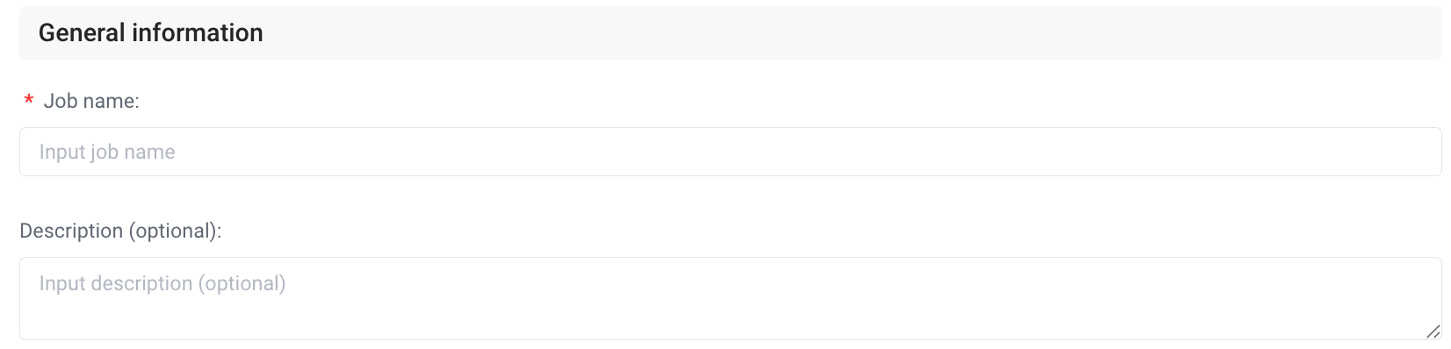Place cursor in empty lower area of Description box
Image resolution: width=1451 pixels, height=349 pixels.
(730, 320)
